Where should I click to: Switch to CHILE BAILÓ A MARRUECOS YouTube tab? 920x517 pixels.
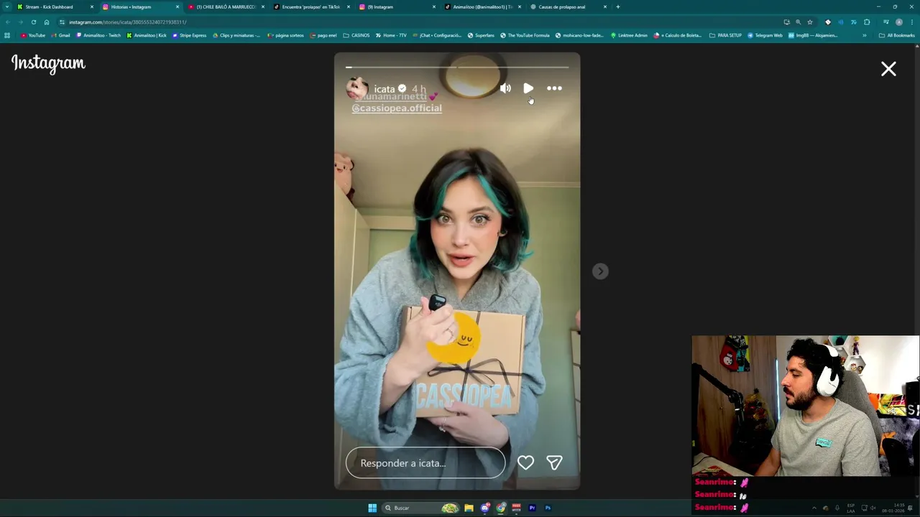226,6
